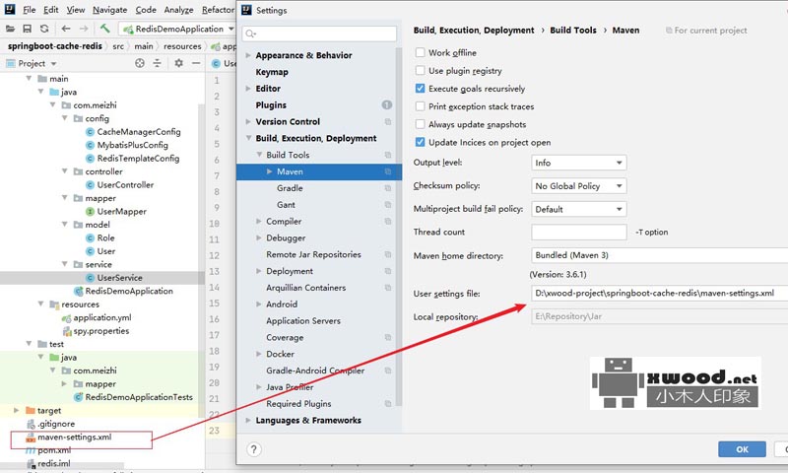788x473 pixels.
Task: Click settings tree vertical scrollbar
Action: click(399, 227)
